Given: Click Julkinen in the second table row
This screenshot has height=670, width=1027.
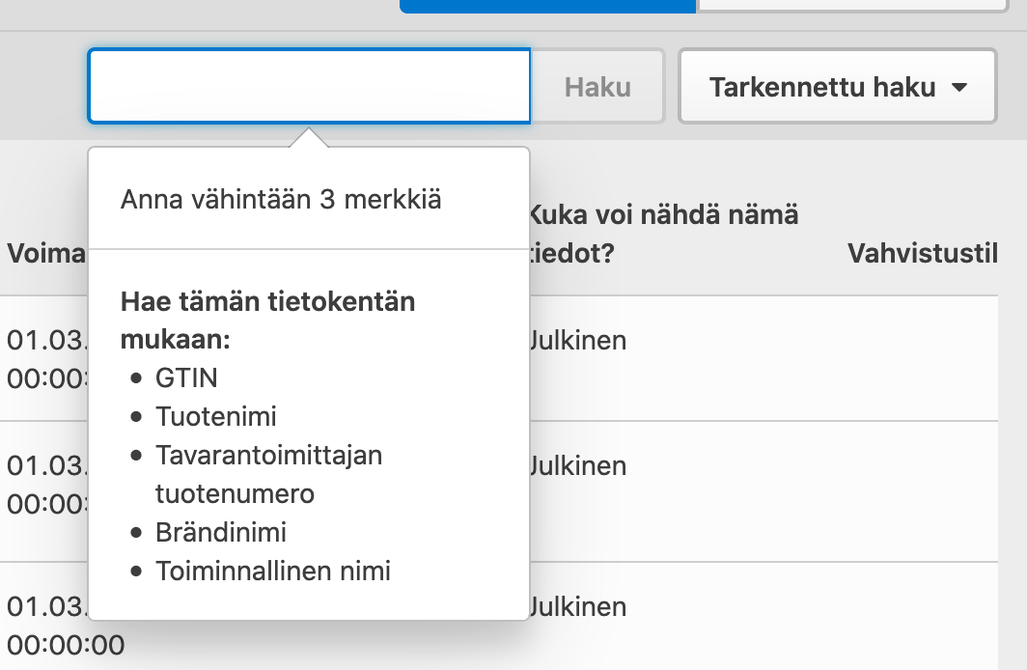Looking at the screenshot, I should (x=579, y=465).
